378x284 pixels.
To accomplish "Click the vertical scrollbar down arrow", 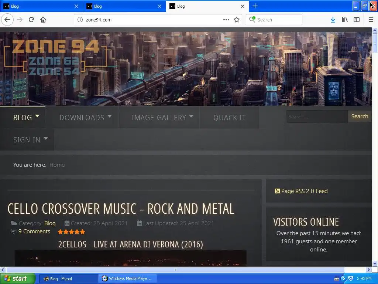I will 375,263.
